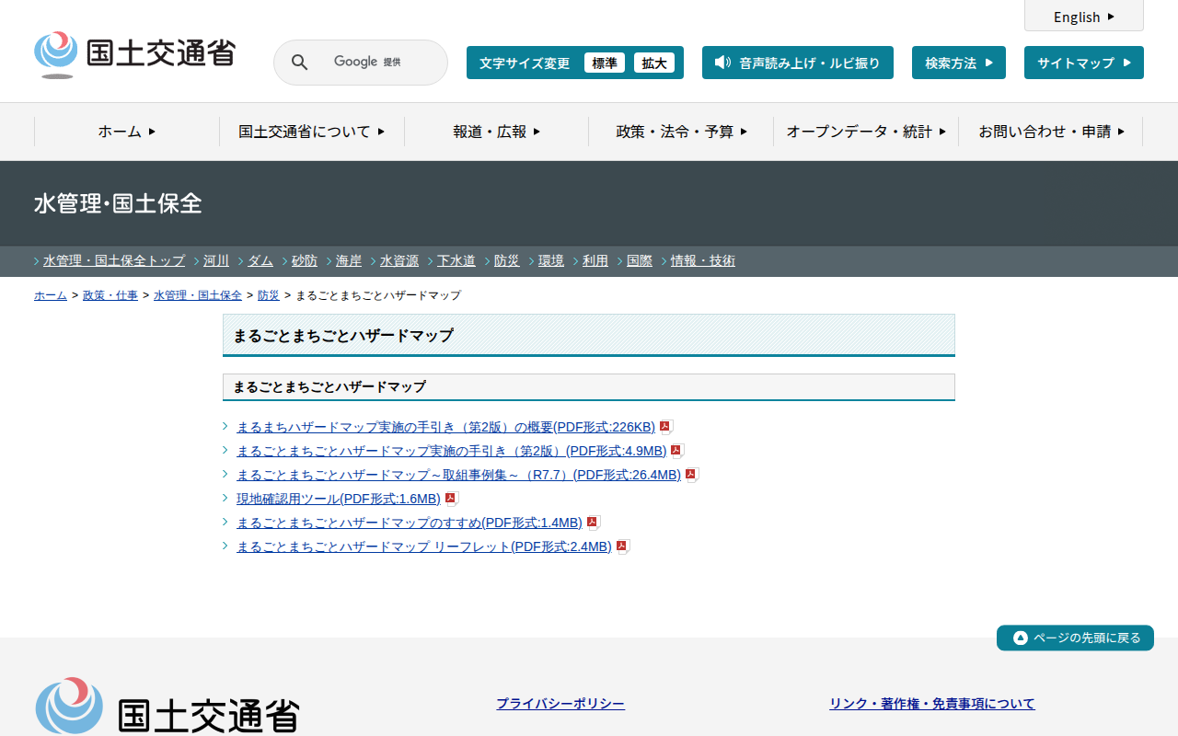Click the footer 国土交通省 logo
Screen dimensions: 1178x736
(x=167, y=707)
